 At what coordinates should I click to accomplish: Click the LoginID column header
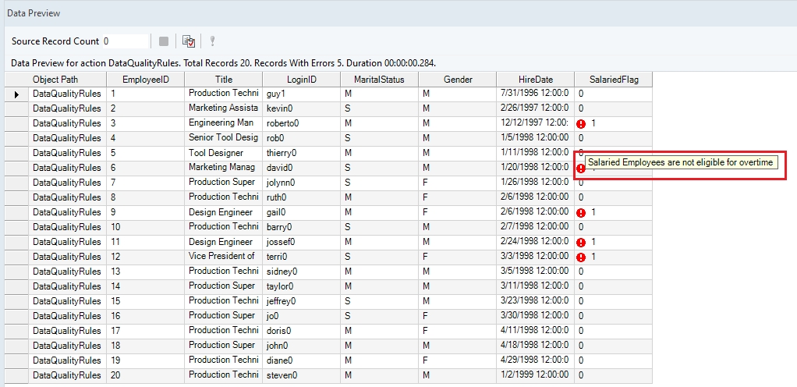[x=301, y=80]
